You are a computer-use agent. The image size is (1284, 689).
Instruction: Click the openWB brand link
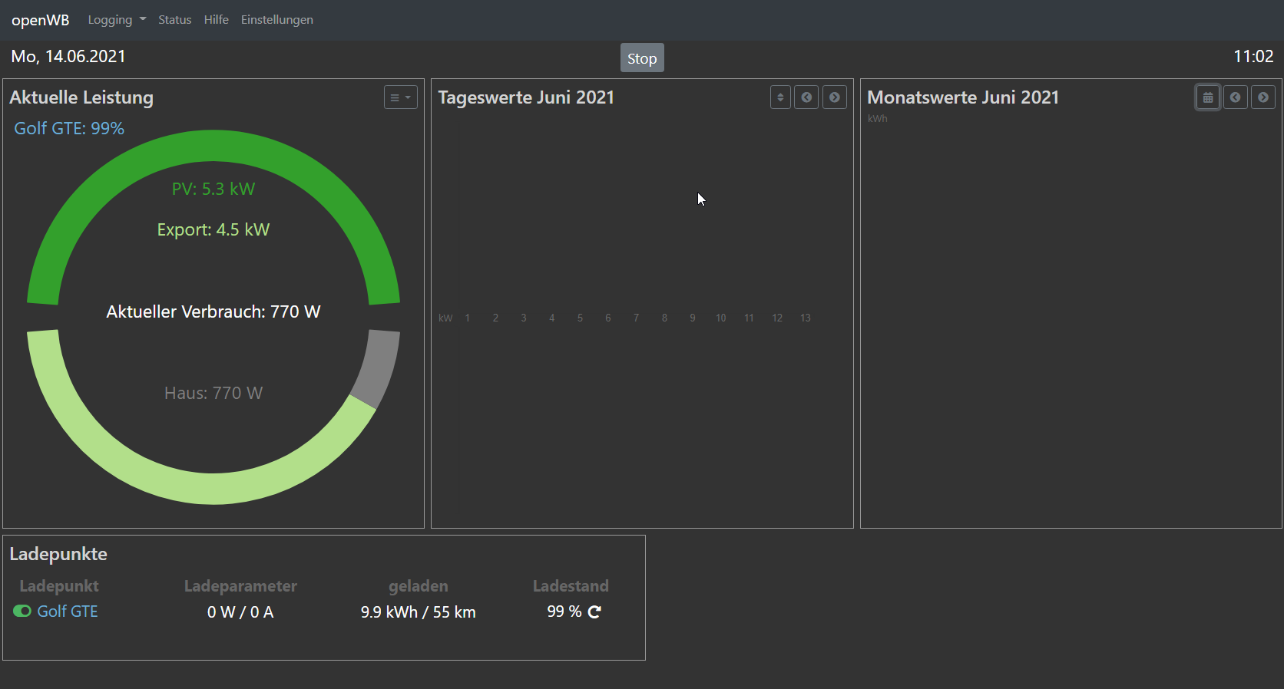click(40, 20)
